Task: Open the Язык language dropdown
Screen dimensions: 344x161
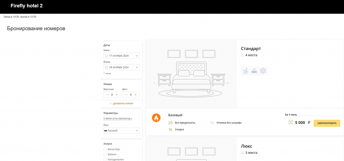Action: [x=121, y=131]
